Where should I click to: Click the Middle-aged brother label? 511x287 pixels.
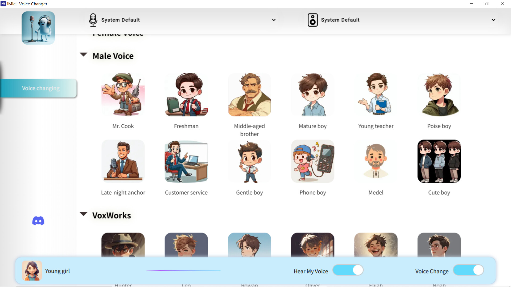pos(249,130)
